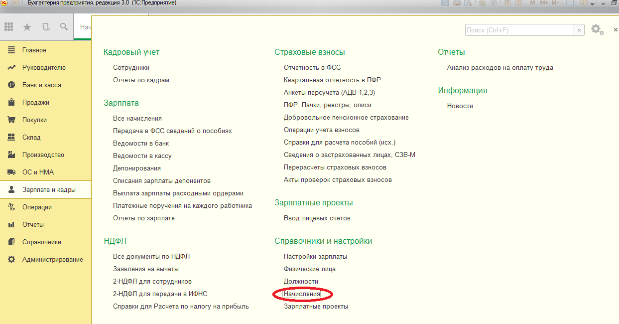Open Операции учета взносов

click(x=322, y=130)
